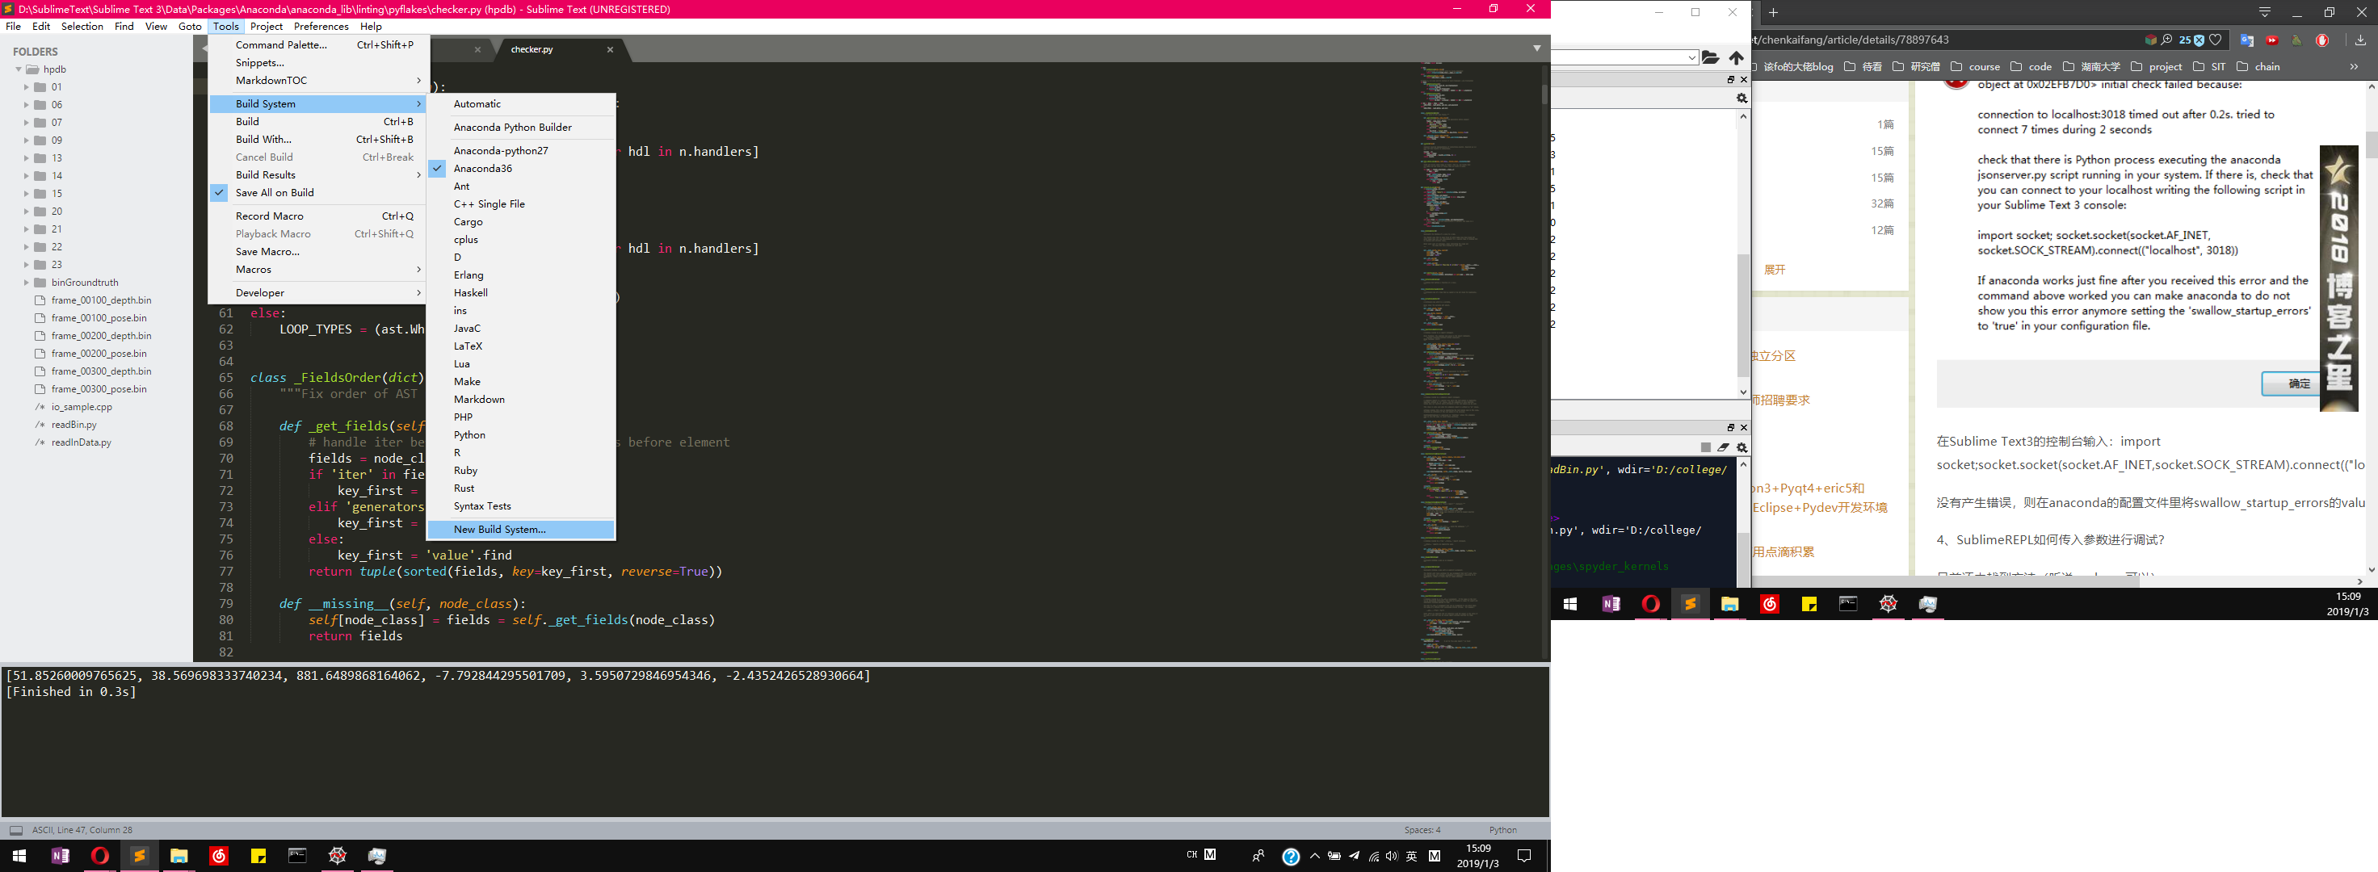
Task: Click the panel switcher icon in Sublime's status bar
Action: [x=15, y=829]
